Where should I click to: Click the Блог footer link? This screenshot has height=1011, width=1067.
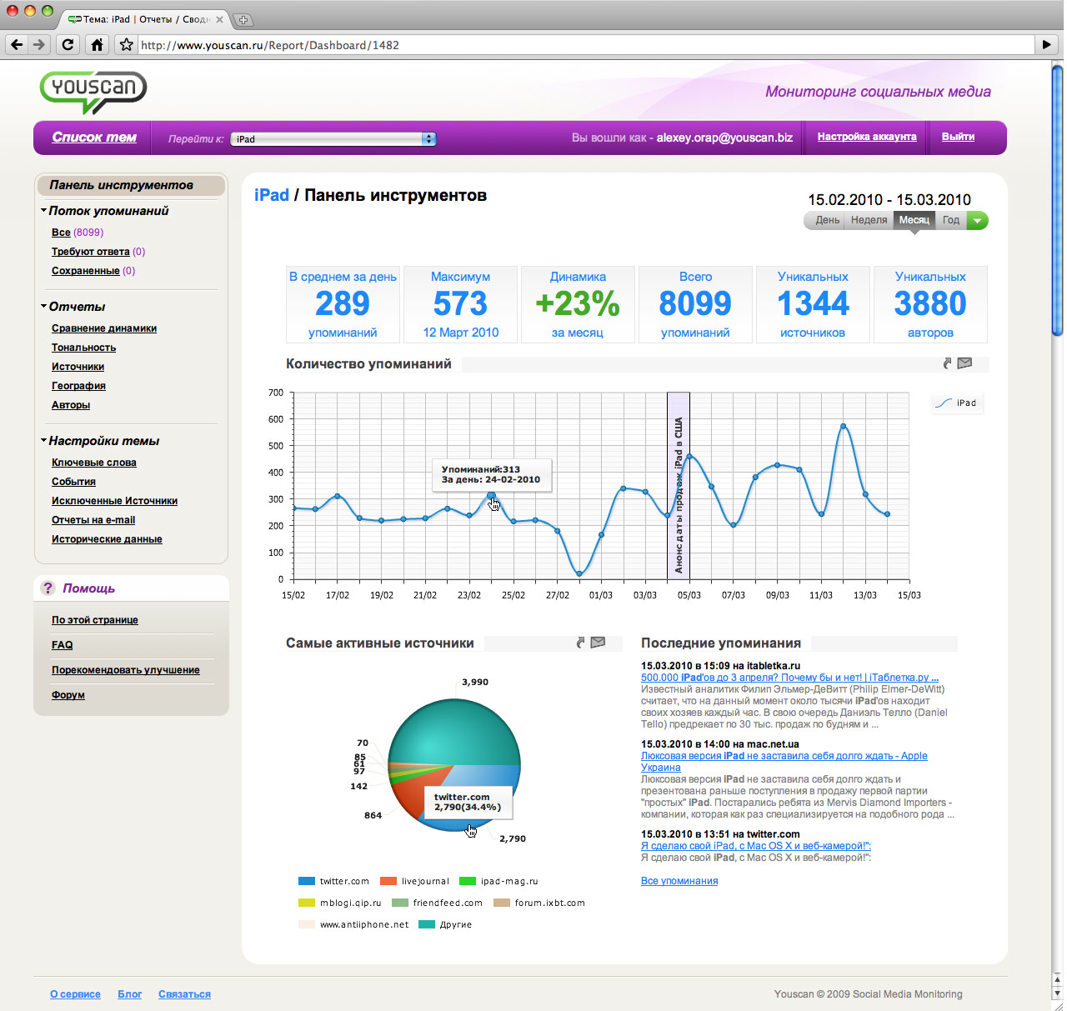[x=129, y=994]
